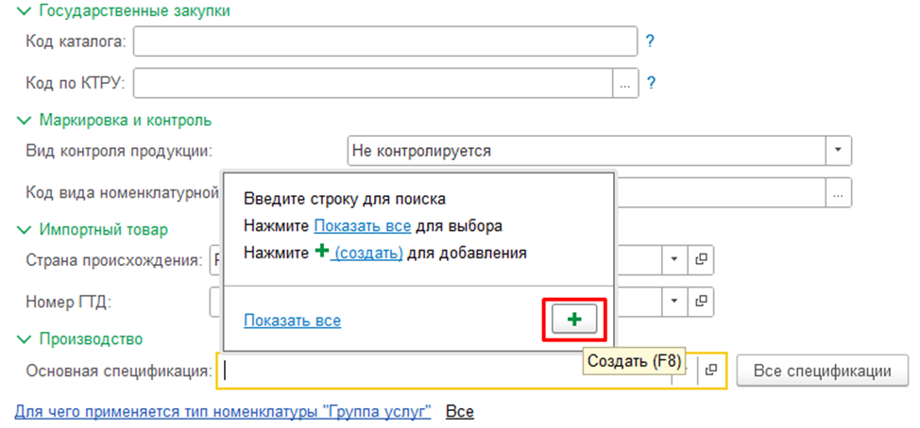Open help for Код по КТРУ field
Screen dimensions: 920x428
pos(650,83)
